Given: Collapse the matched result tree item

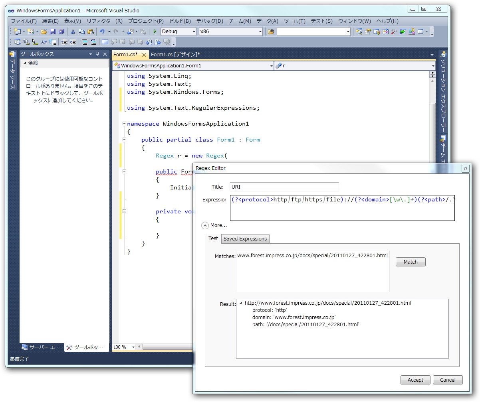Looking at the screenshot, I should 241,303.
